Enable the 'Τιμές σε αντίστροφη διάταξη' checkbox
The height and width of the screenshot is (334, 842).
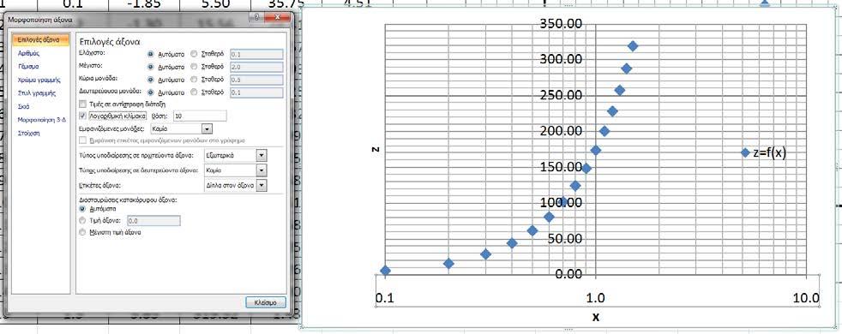[82, 104]
